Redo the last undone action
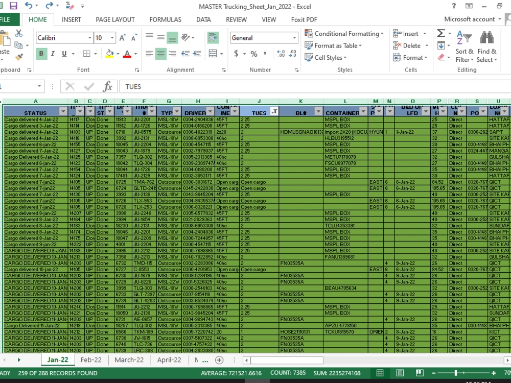This screenshot has width=511, height=383. pos(49,6)
